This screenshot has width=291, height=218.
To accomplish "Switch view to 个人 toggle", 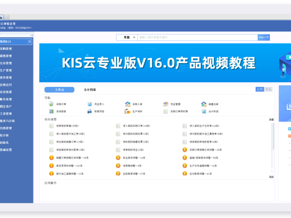I will tap(268, 89).
